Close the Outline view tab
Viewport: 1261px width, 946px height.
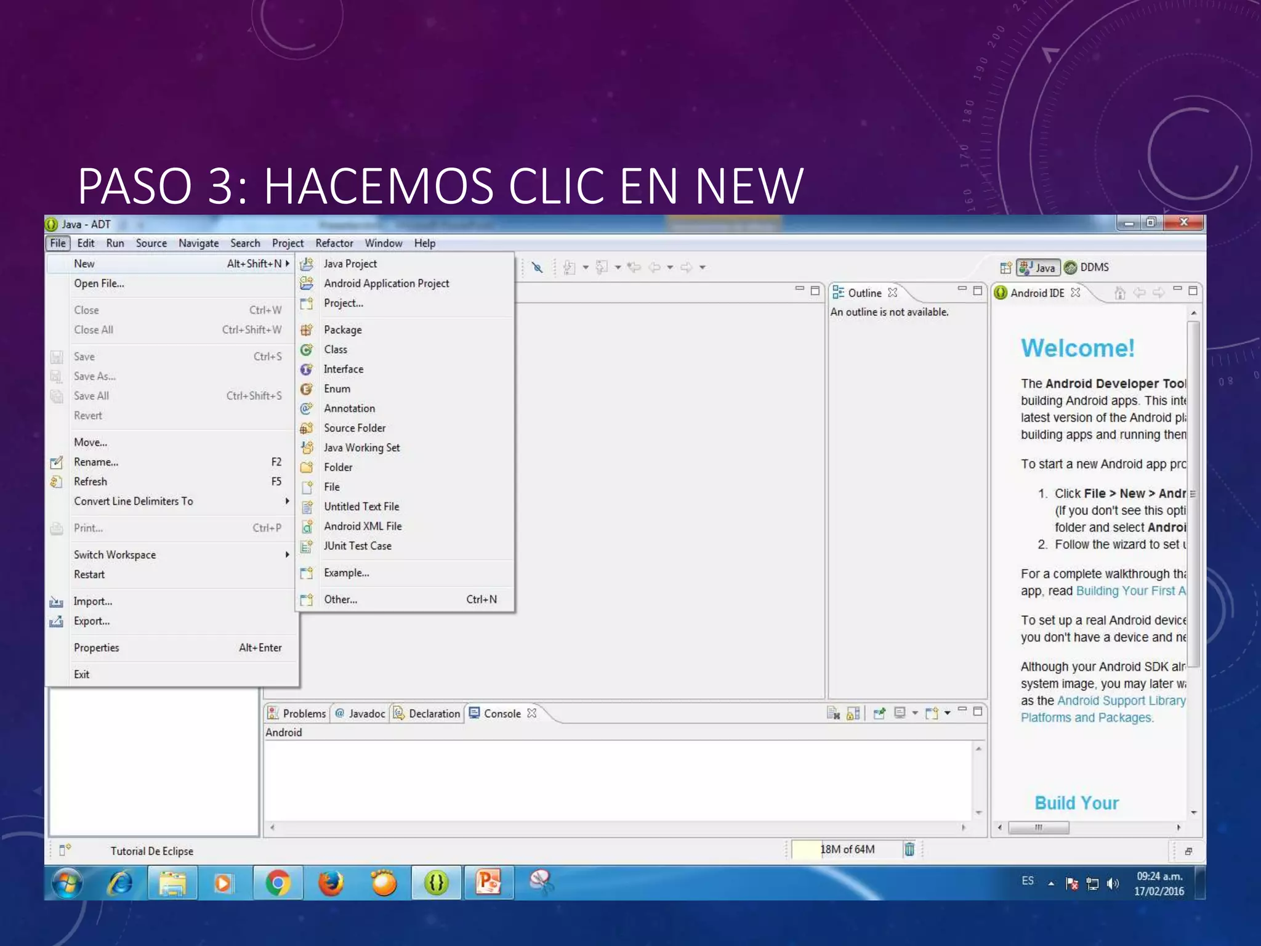click(892, 293)
